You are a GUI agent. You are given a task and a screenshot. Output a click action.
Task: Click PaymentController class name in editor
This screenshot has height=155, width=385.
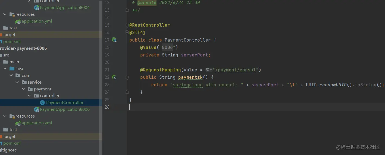tap(188, 40)
